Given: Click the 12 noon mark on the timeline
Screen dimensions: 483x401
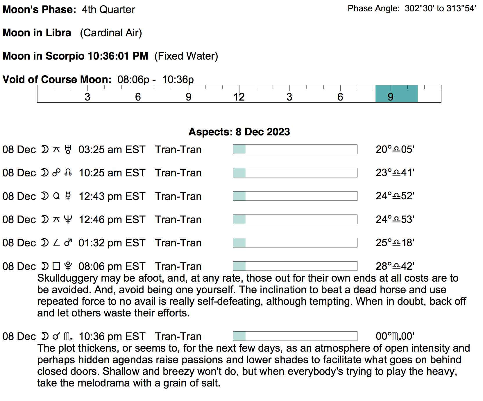Looking at the screenshot, I should click(x=239, y=97).
